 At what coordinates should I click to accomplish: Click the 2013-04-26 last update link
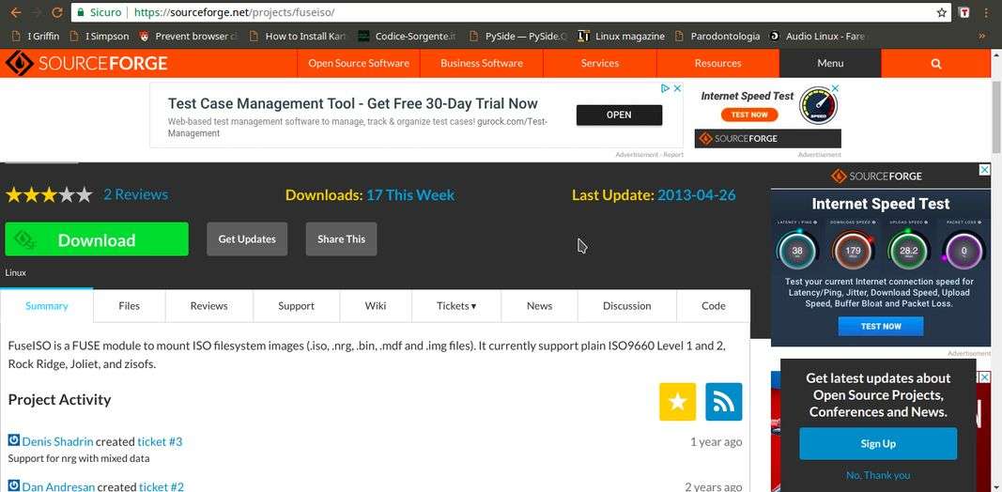pos(697,195)
